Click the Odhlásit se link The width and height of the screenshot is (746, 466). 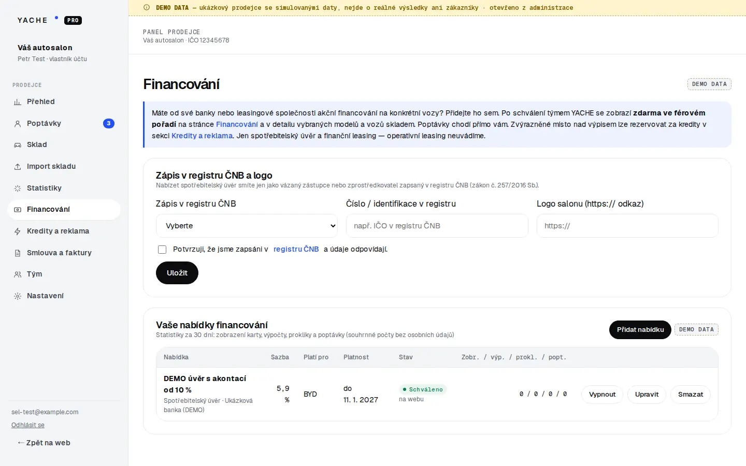28,425
